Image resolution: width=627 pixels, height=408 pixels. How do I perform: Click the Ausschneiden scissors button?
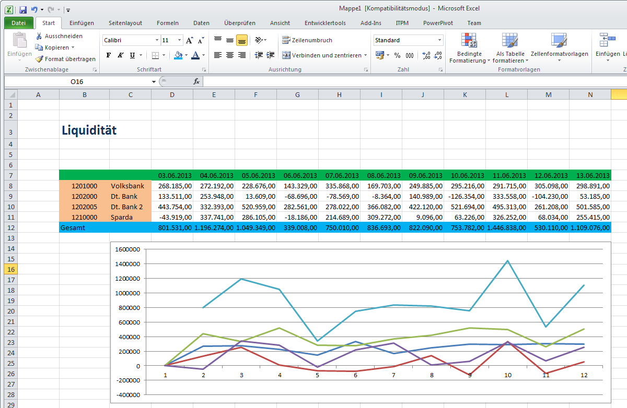(59, 36)
